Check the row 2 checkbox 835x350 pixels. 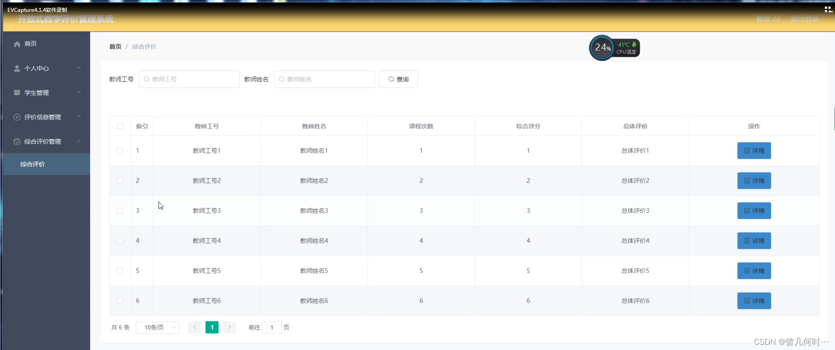coord(120,180)
